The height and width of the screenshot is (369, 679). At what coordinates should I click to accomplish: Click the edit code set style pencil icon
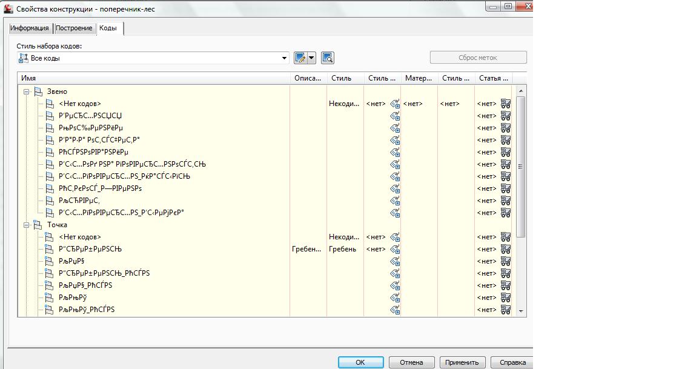pos(300,58)
